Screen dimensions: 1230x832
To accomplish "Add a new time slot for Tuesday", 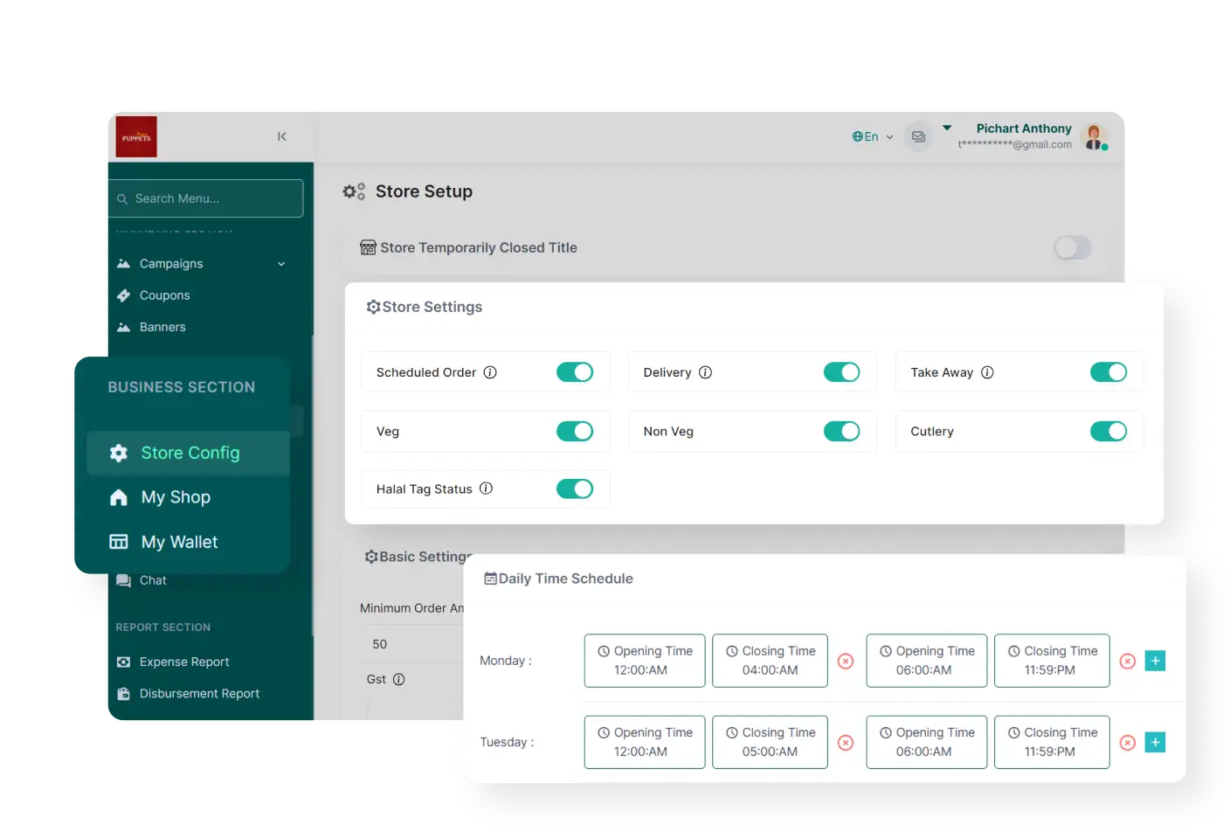I will (x=1155, y=742).
